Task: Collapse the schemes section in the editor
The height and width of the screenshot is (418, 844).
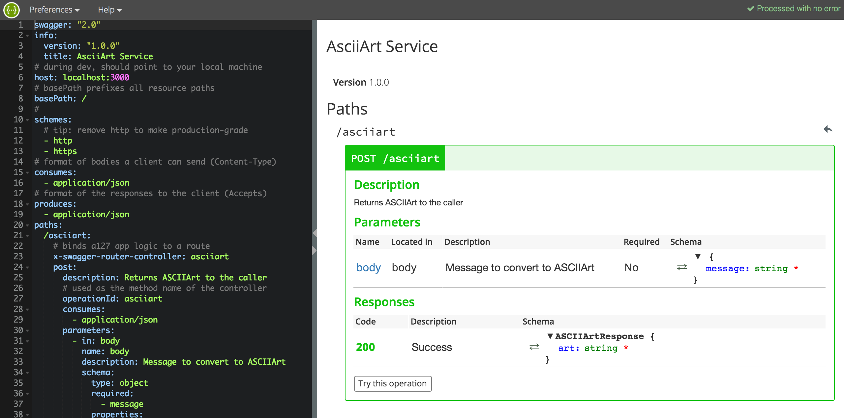Action: (x=28, y=119)
